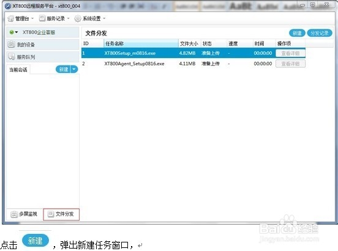Switch to 文件分发 bottom tab
Screen dimensions: 338x251
coord(61,214)
